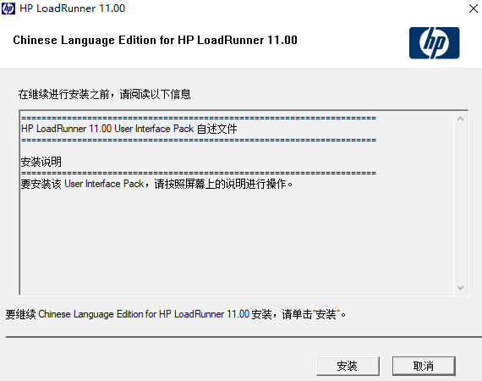
Task: Click the window title "HP LoadRunner 11.00"
Action: (x=72, y=8)
